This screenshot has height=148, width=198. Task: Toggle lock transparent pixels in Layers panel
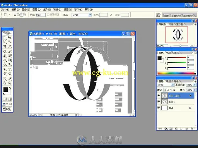tap(165, 90)
